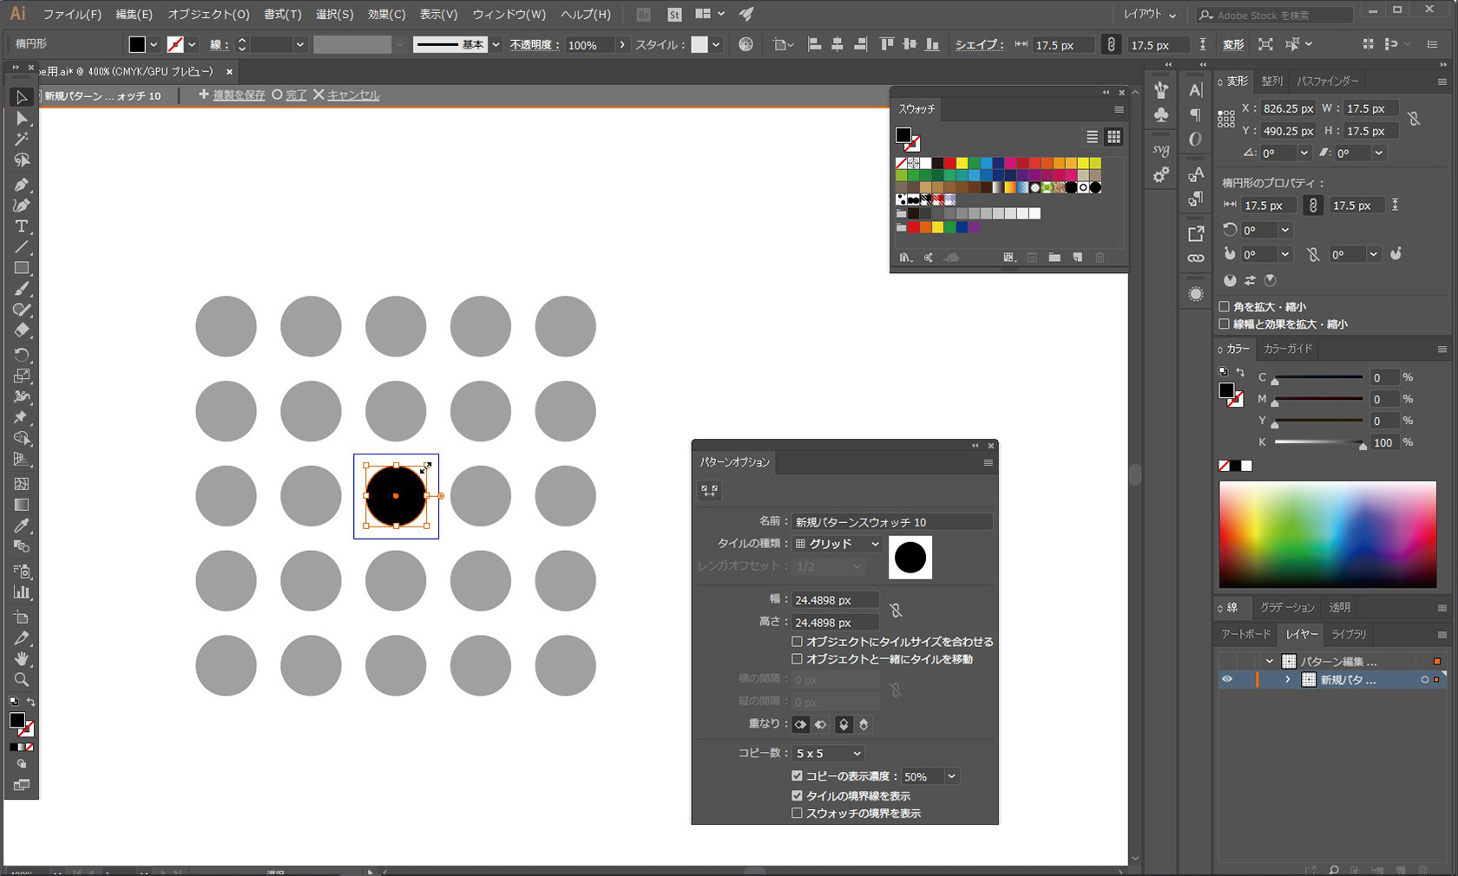Select the Type tool
The width and height of the screenshot is (1458, 876).
pyautogui.click(x=22, y=226)
